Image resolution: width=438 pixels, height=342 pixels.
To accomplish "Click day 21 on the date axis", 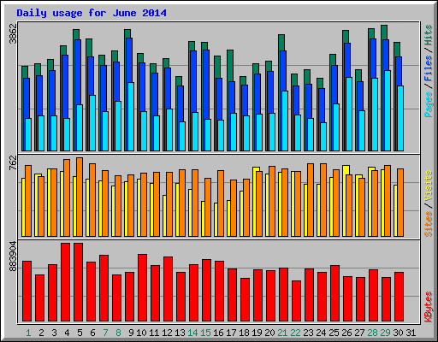I will pos(282,333).
